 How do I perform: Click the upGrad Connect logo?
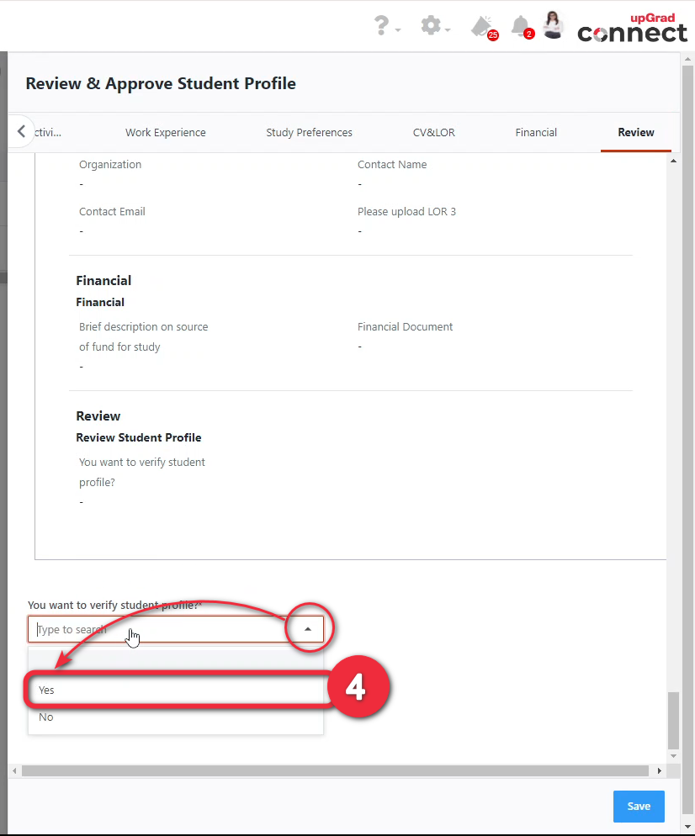(x=632, y=29)
